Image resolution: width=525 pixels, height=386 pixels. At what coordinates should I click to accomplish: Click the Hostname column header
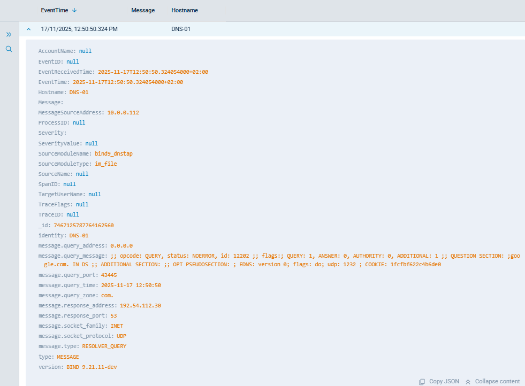(185, 10)
